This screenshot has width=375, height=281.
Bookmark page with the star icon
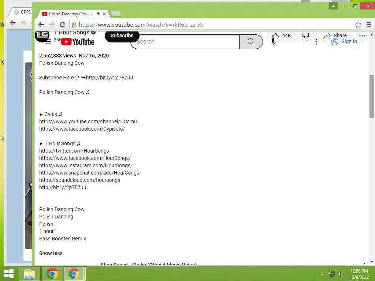point(358,25)
